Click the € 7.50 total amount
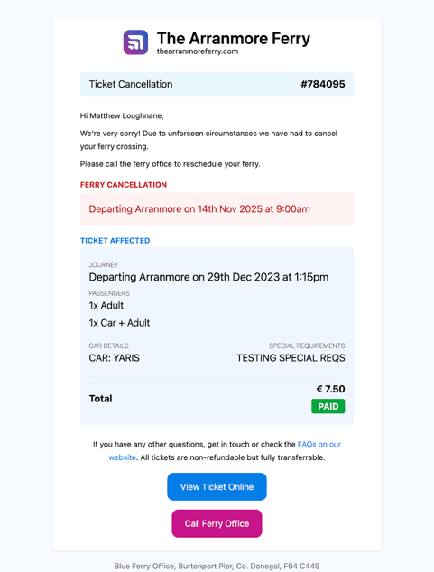The height and width of the screenshot is (572, 434). tap(330, 389)
